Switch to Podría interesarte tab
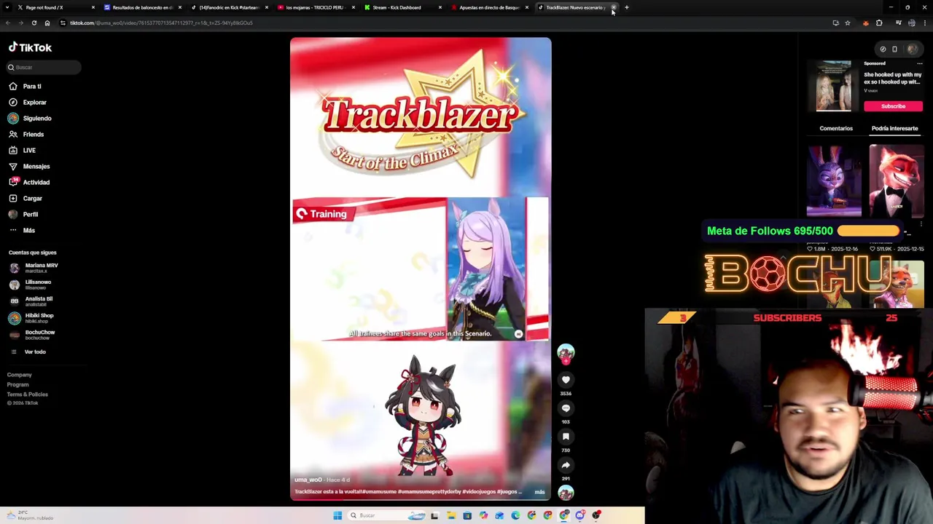 click(x=894, y=128)
